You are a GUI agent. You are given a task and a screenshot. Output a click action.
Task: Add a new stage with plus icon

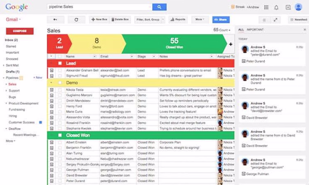[230, 44]
